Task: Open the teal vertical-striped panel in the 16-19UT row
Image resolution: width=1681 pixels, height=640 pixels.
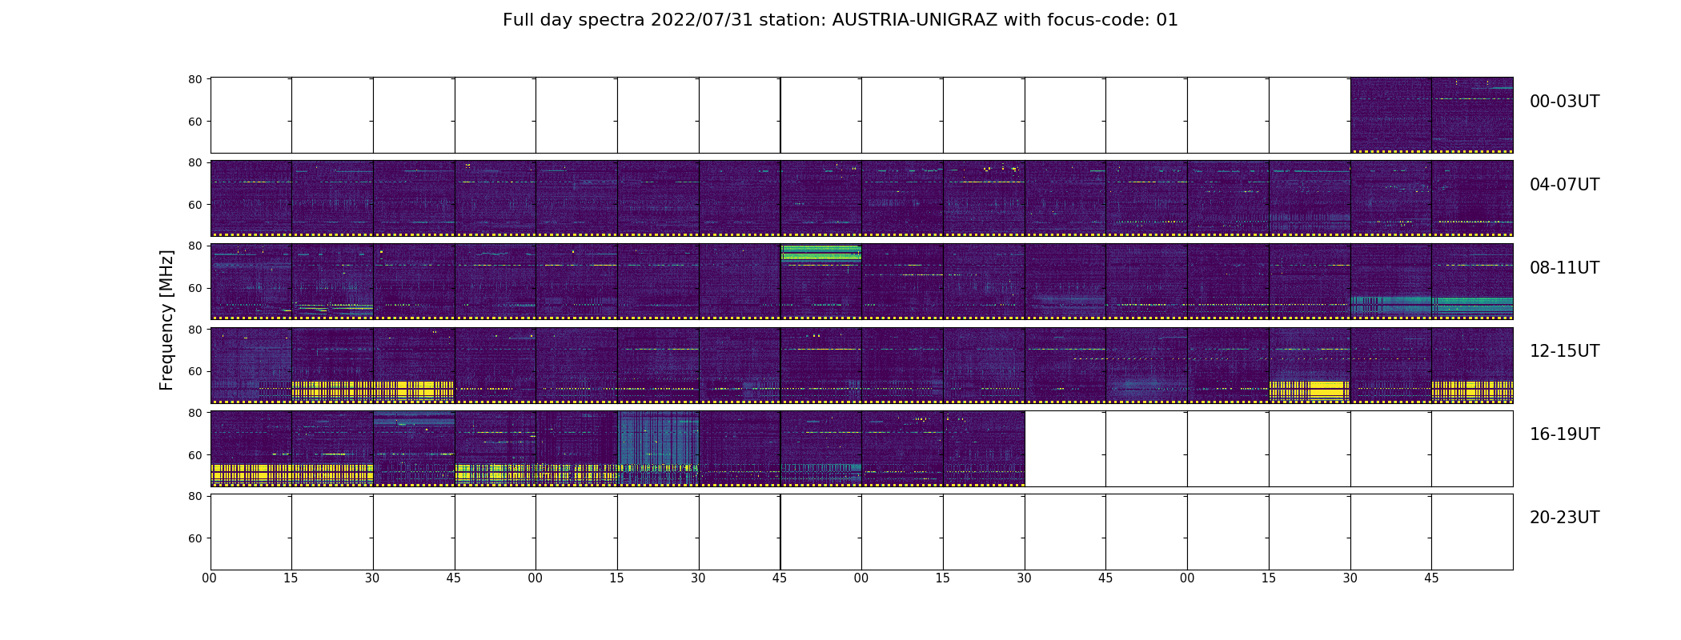Action: click(658, 448)
